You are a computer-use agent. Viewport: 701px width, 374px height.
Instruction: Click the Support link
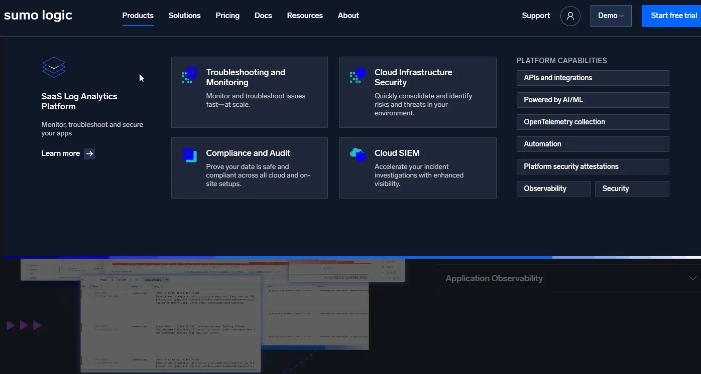(x=535, y=16)
